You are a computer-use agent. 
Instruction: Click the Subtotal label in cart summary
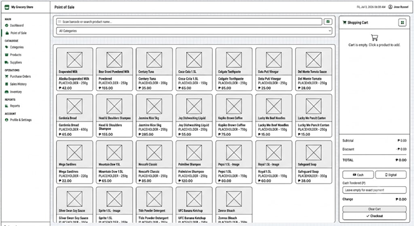point(348,141)
